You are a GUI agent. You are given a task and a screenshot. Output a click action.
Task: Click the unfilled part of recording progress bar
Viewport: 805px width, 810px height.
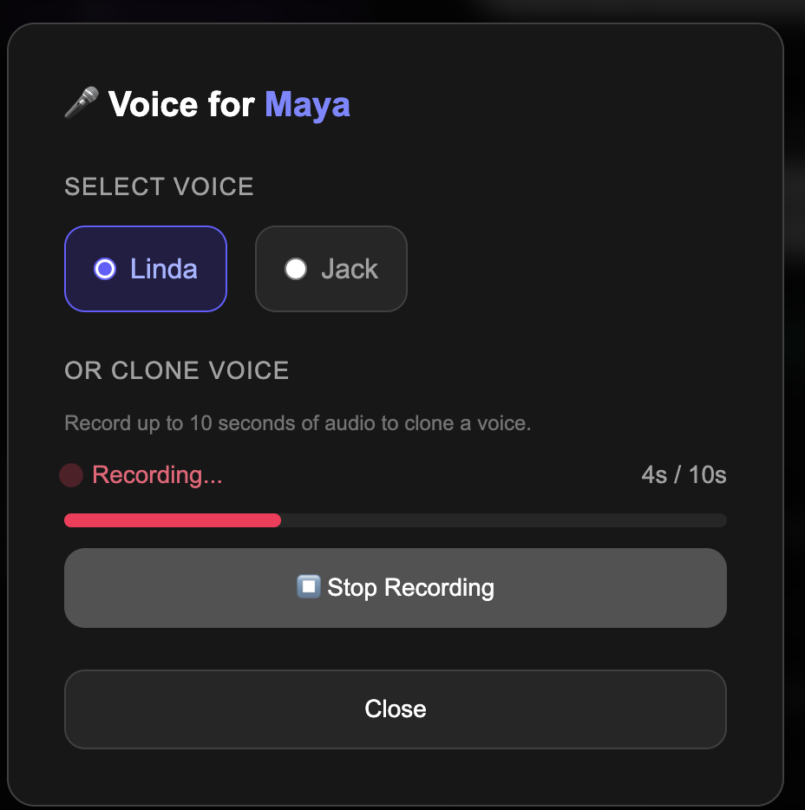(x=504, y=520)
